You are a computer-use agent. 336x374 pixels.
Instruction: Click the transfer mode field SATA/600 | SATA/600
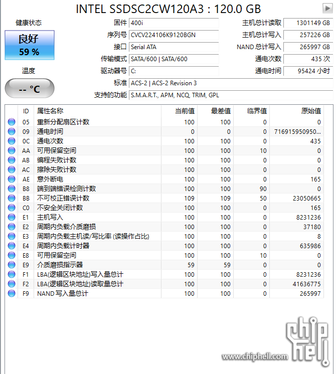pyautogui.click(x=174, y=59)
